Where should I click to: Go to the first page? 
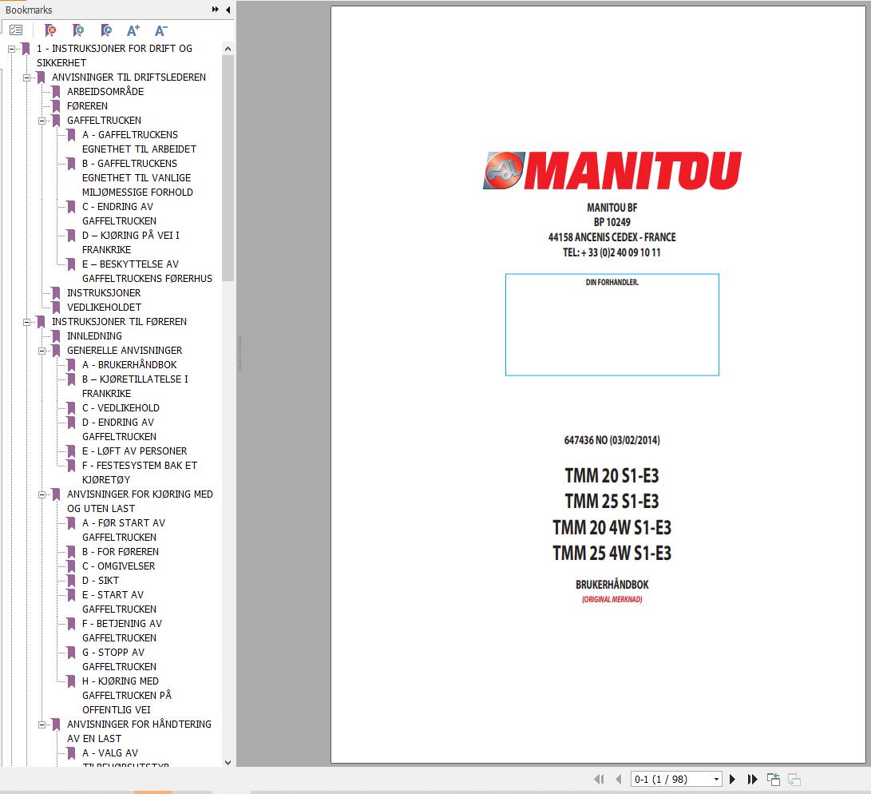599,780
